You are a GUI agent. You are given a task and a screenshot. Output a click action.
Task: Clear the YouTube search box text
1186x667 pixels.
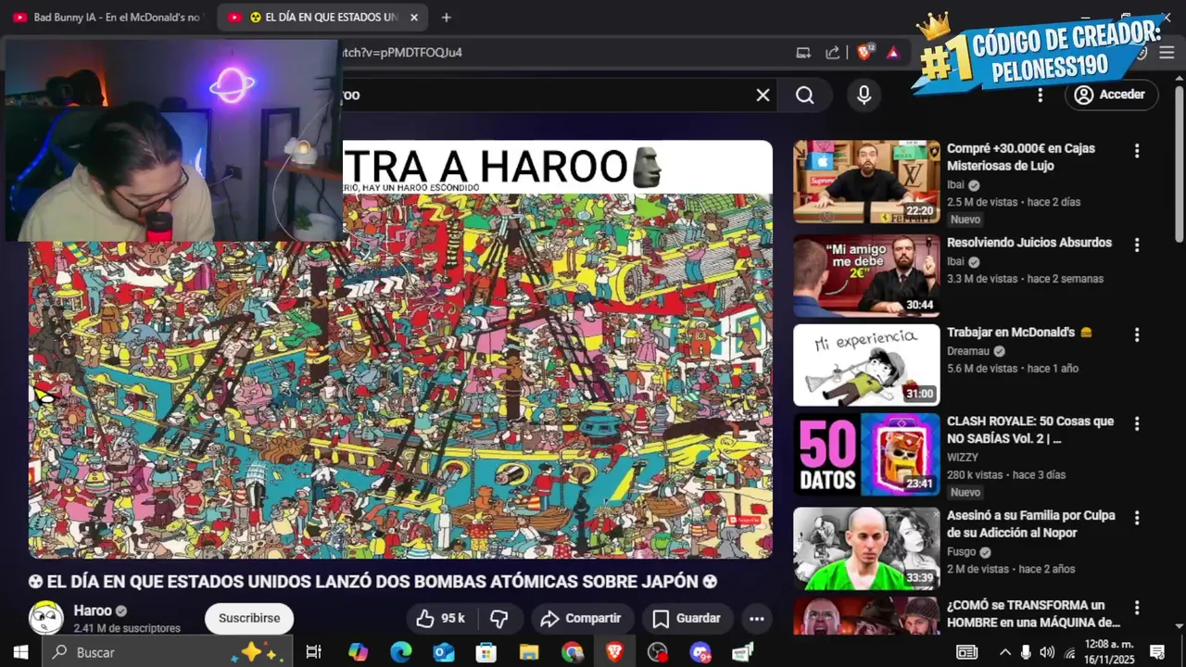click(x=763, y=94)
